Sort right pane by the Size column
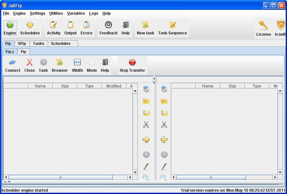This screenshot has width=287, height=194. coord(232,86)
